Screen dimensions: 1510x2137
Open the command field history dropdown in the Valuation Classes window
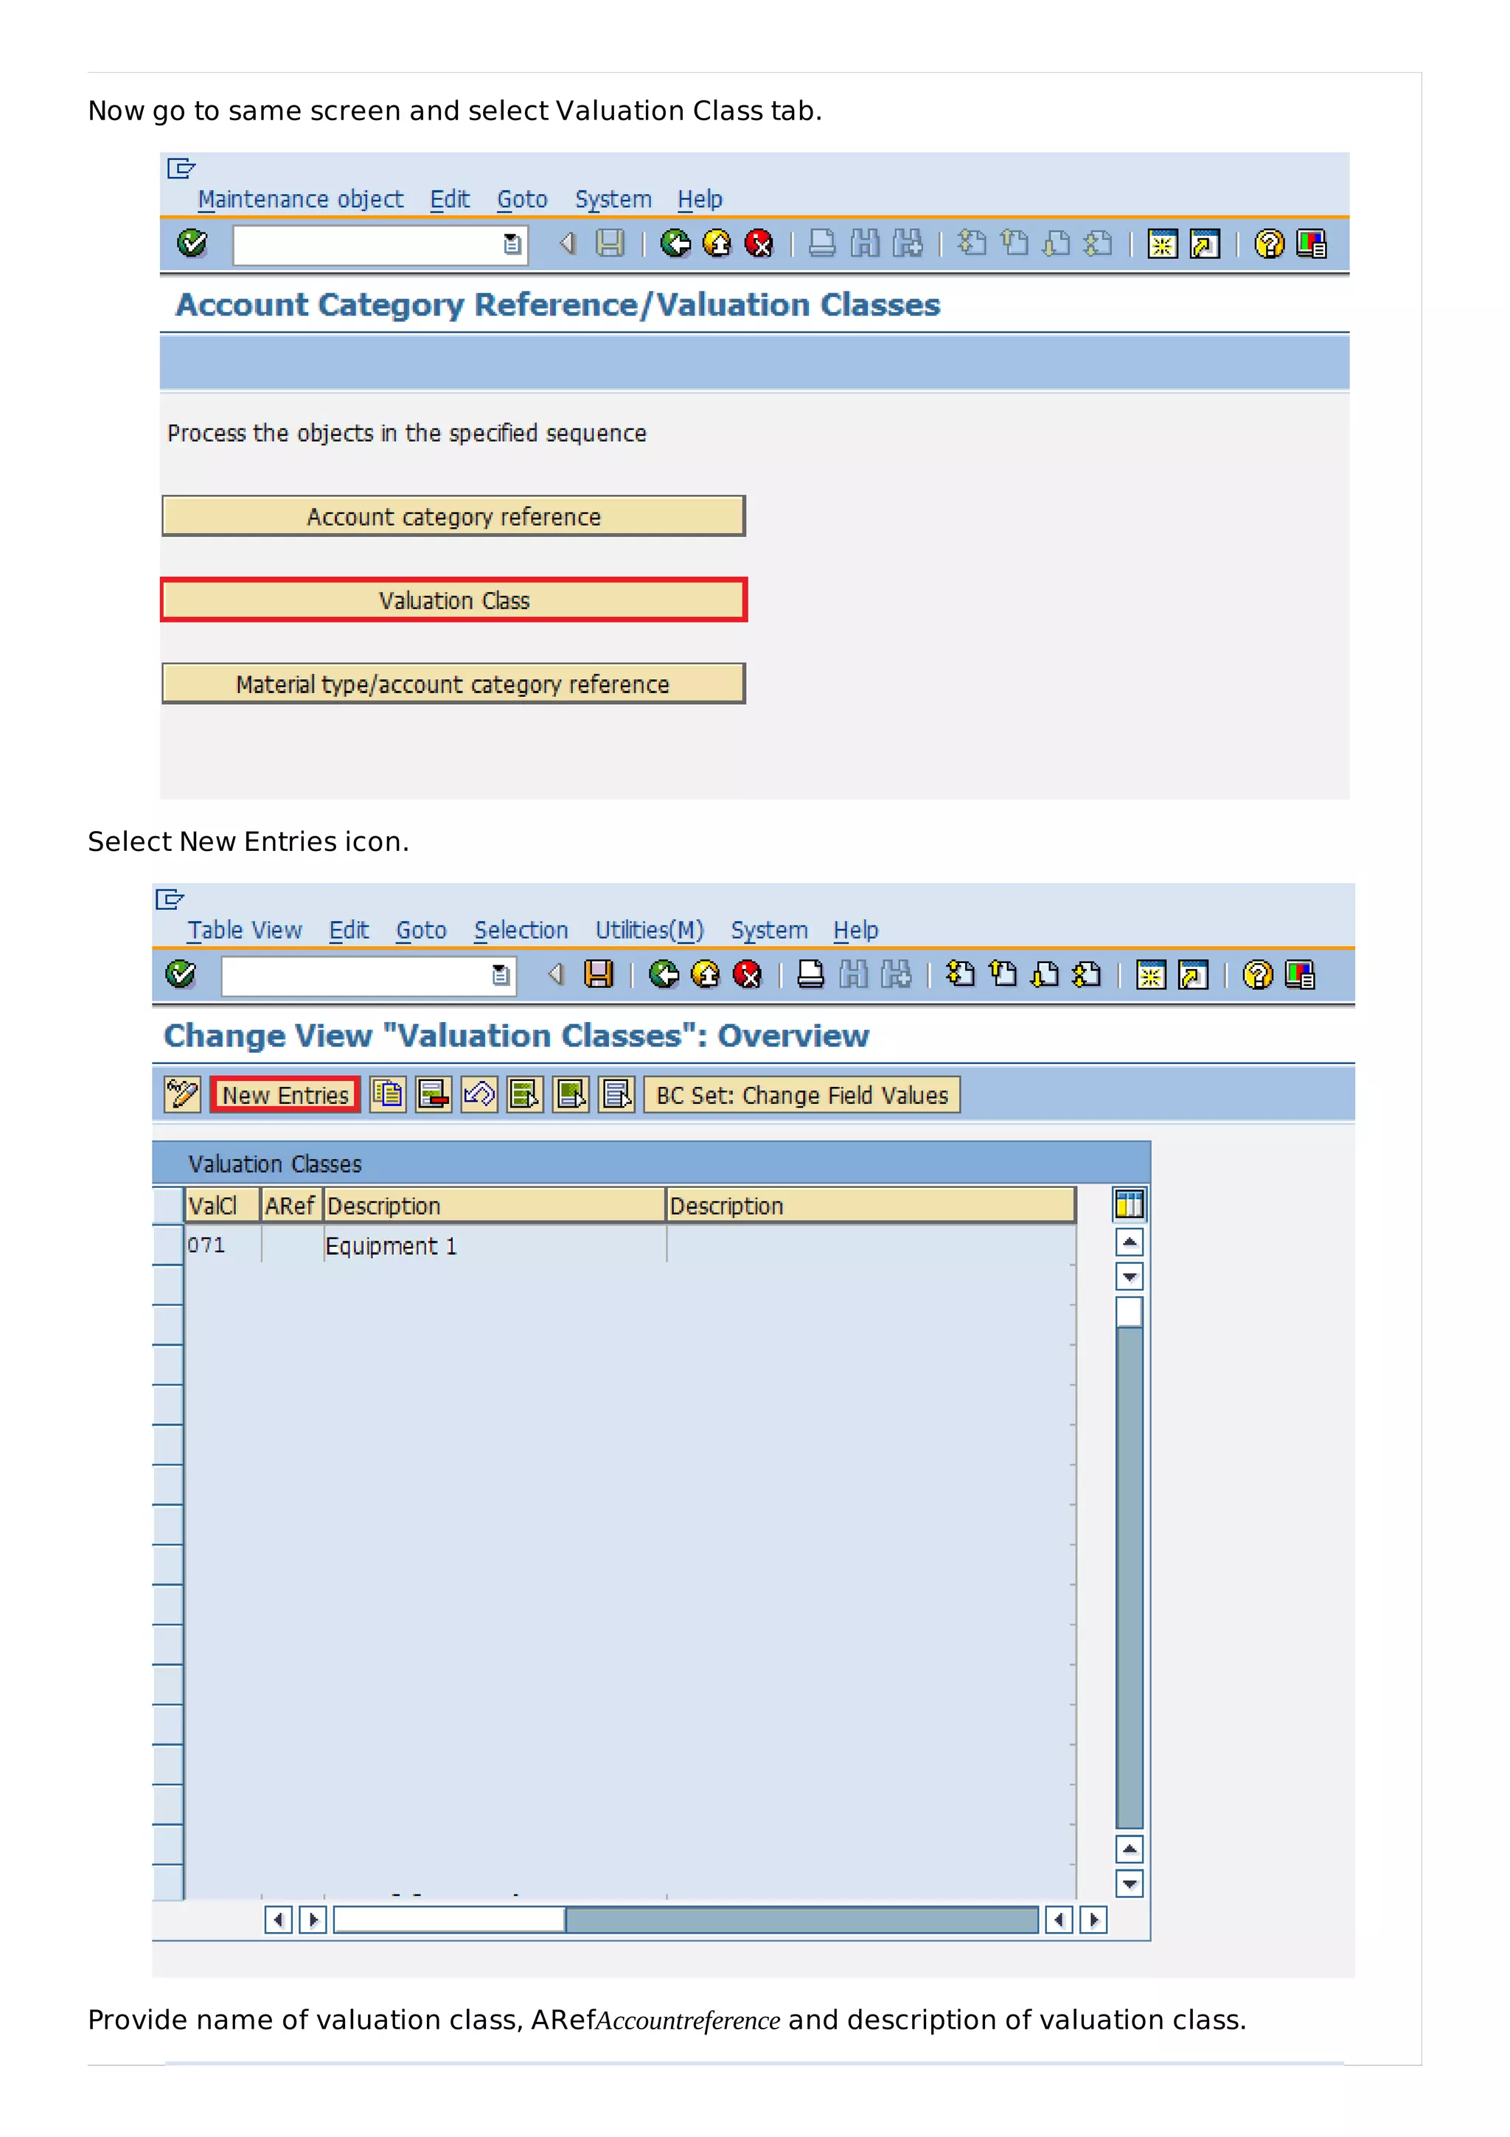[501, 976]
